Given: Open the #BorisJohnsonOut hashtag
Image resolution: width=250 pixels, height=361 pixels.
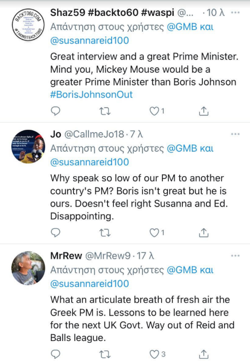Looking at the screenshot, I should (91, 94).
